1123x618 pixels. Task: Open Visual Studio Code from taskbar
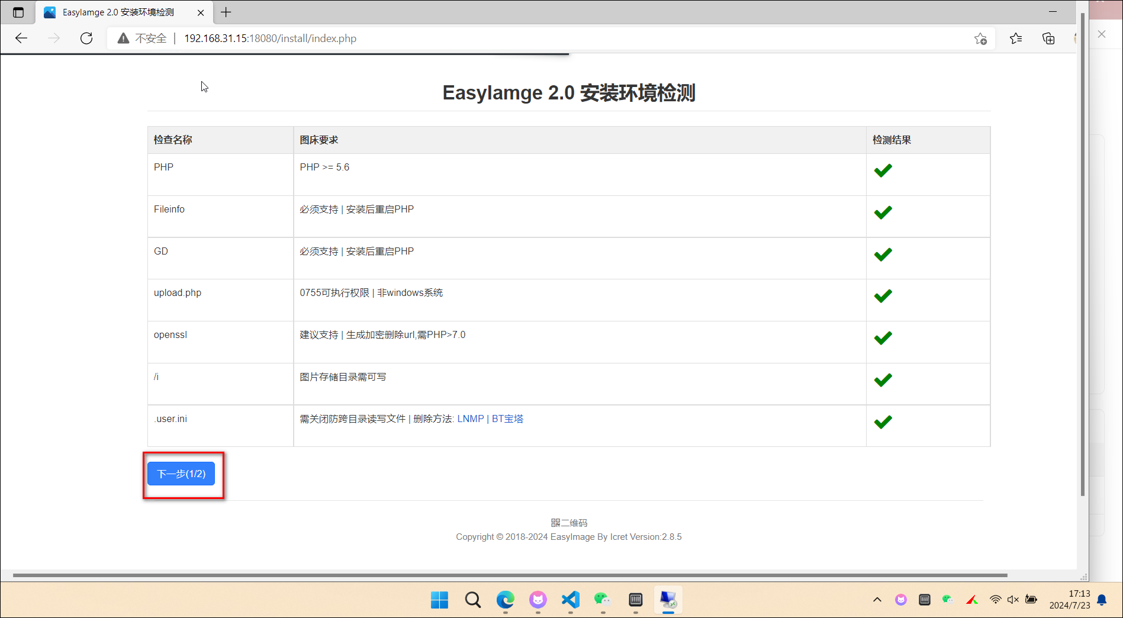click(x=571, y=600)
